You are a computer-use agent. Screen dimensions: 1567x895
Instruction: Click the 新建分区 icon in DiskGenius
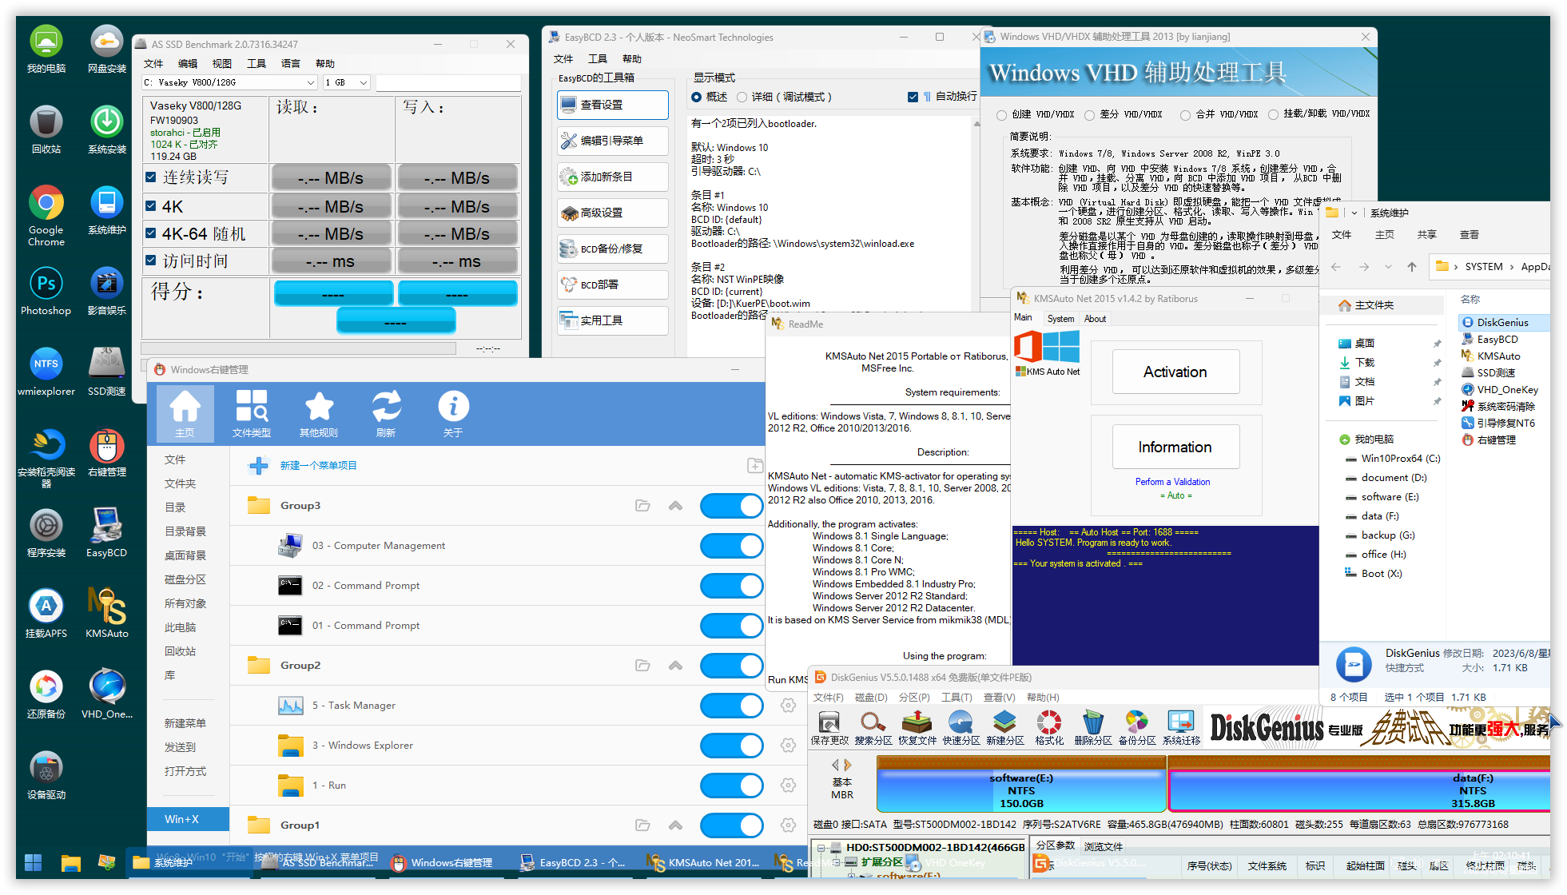click(1004, 727)
